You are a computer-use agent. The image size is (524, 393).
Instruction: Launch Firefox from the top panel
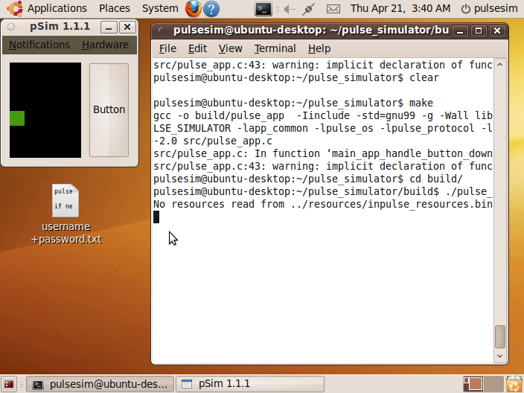pos(194,9)
